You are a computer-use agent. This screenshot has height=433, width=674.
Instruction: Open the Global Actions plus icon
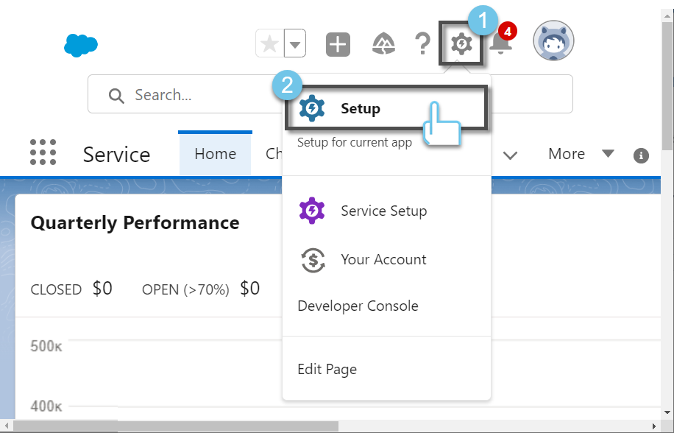338,44
